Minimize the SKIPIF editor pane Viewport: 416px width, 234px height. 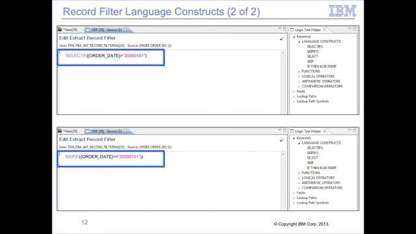[x=279, y=130]
